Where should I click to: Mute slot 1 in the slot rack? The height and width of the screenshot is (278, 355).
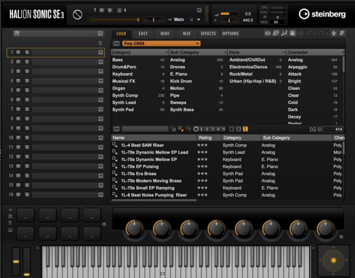[x=18, y=52]
